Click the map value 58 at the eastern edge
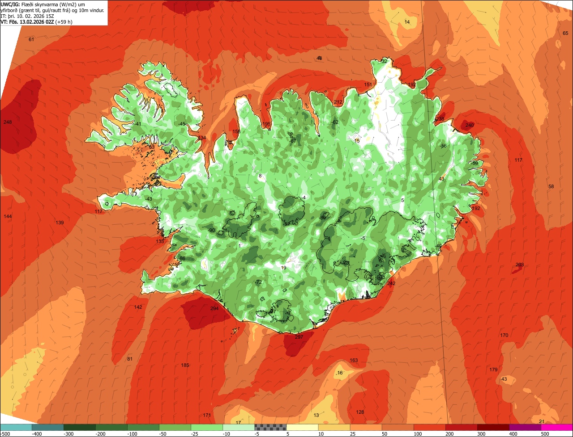Image resolution: width=573 pixels, height=437 pixels. pyautogui.click(x=551, y=186)
